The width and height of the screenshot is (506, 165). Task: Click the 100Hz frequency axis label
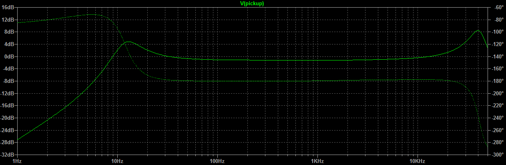coord(217,161)
